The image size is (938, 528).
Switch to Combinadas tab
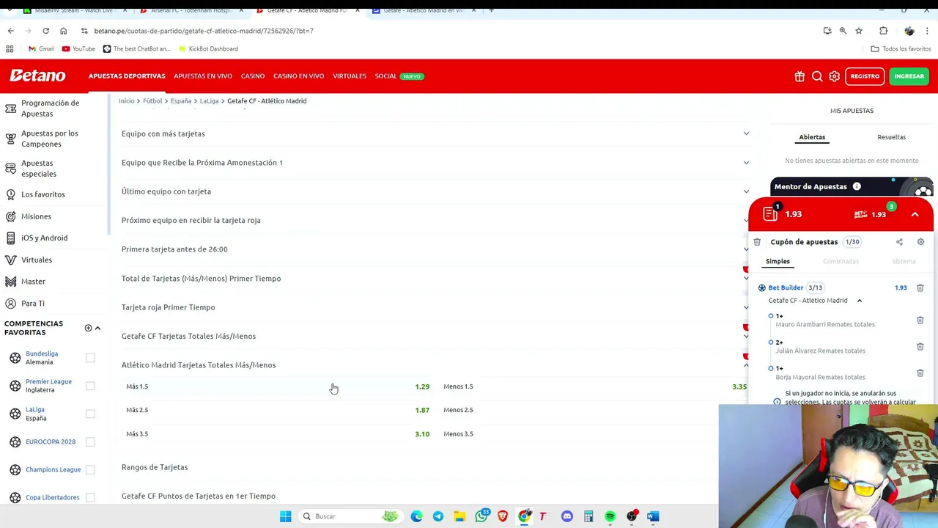pyautogui.click(x=841, y=262)
